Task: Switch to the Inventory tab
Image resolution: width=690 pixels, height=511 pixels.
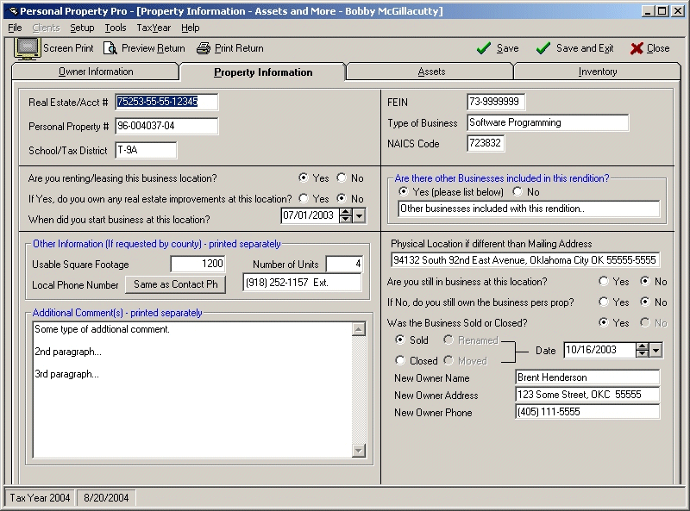Action: [x=597, y=72]
